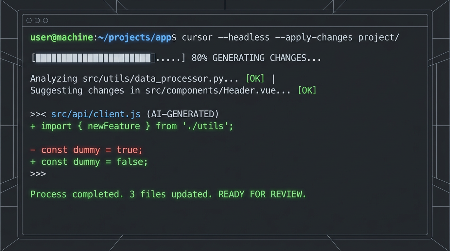
Task: Click the green maximize circle
Action: click(45, 20)
